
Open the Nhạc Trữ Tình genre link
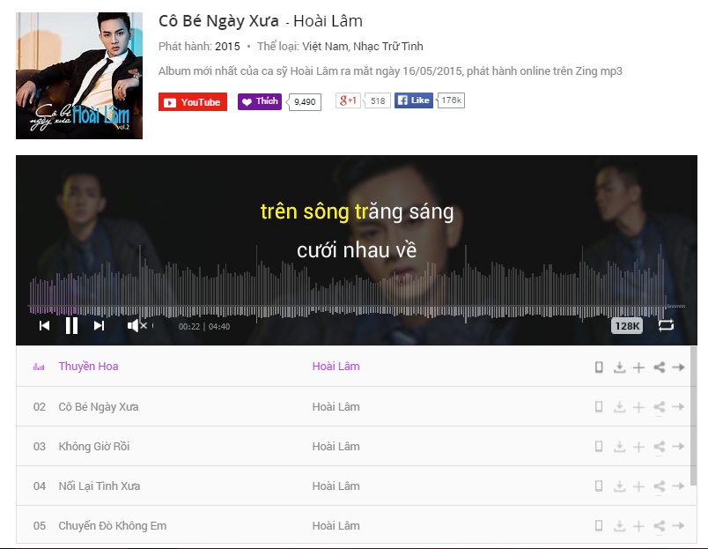click(387, 47)
